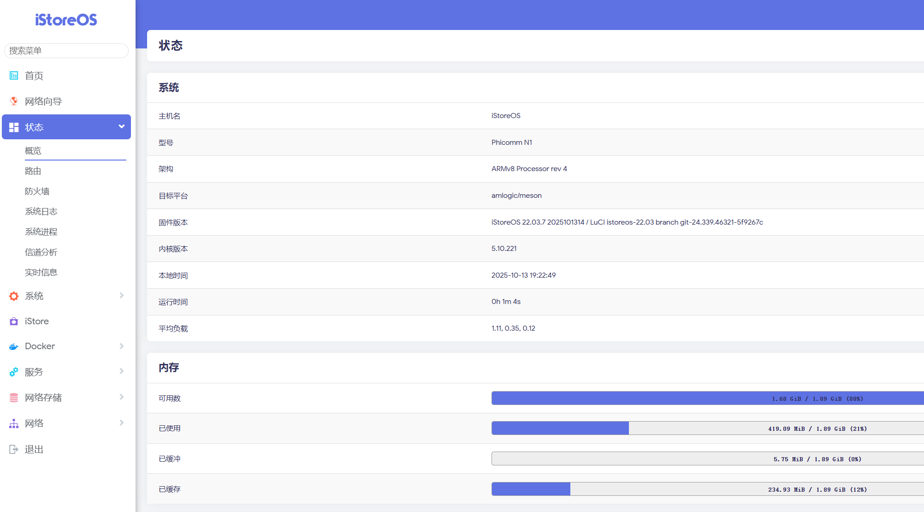Click the network wizard globe icon
The height and width of the screenshot is (512, 924).
click(x=14, y=101)
